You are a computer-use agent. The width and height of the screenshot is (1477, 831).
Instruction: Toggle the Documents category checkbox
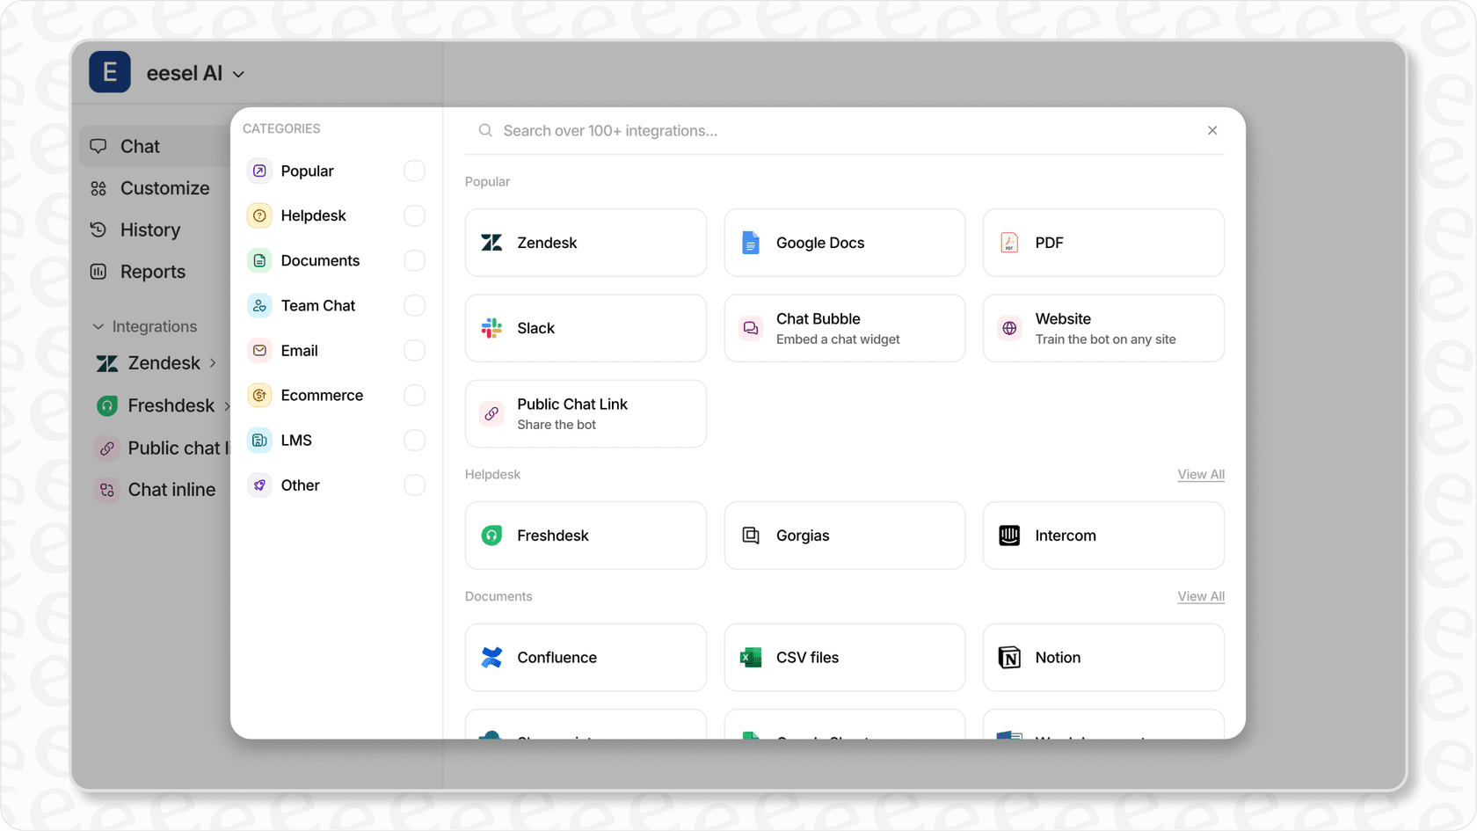tap(414, 260)
